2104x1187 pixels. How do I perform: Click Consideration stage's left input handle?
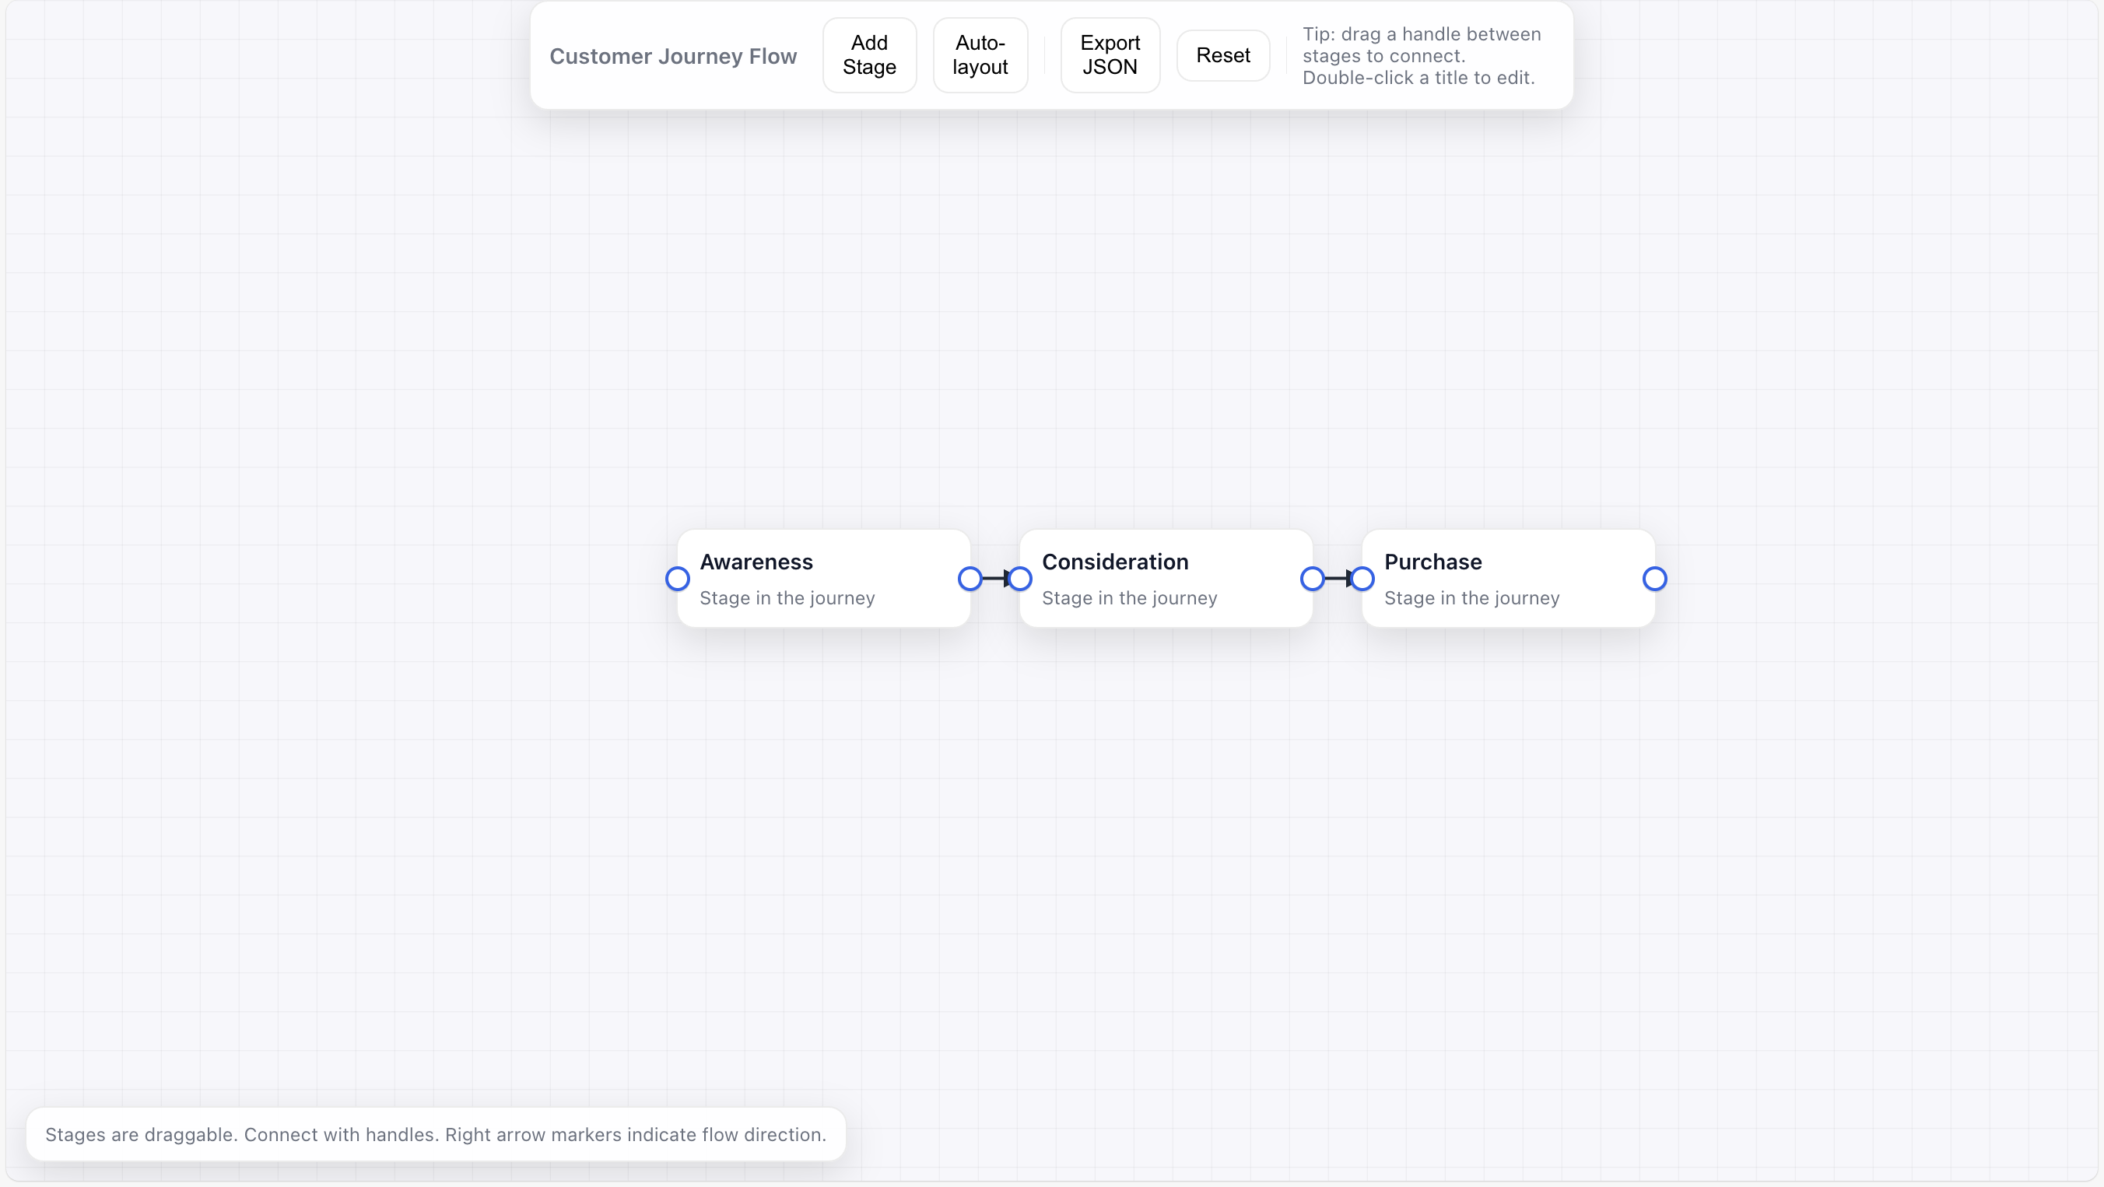[x=1020, y=579]
